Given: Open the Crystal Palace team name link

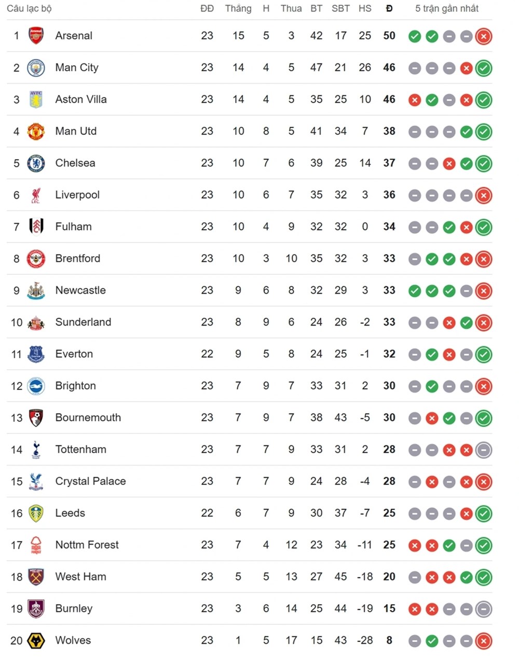Looking at the screenshot, I should click(90, 481).
